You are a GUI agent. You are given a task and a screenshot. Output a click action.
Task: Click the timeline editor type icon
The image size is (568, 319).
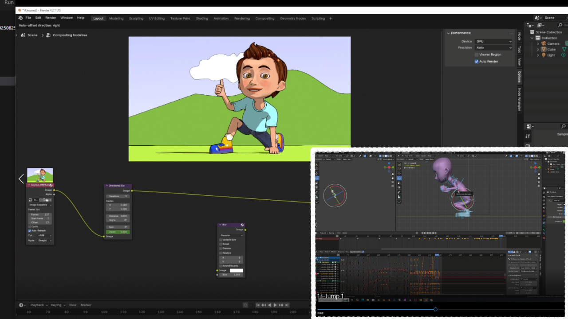point(22,305)
